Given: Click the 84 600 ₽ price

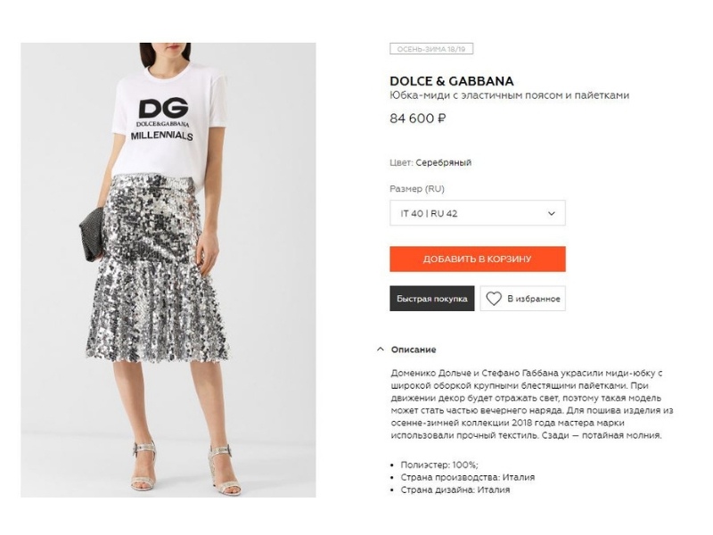Looking at the screenshot, I should (x=417, y=119).
